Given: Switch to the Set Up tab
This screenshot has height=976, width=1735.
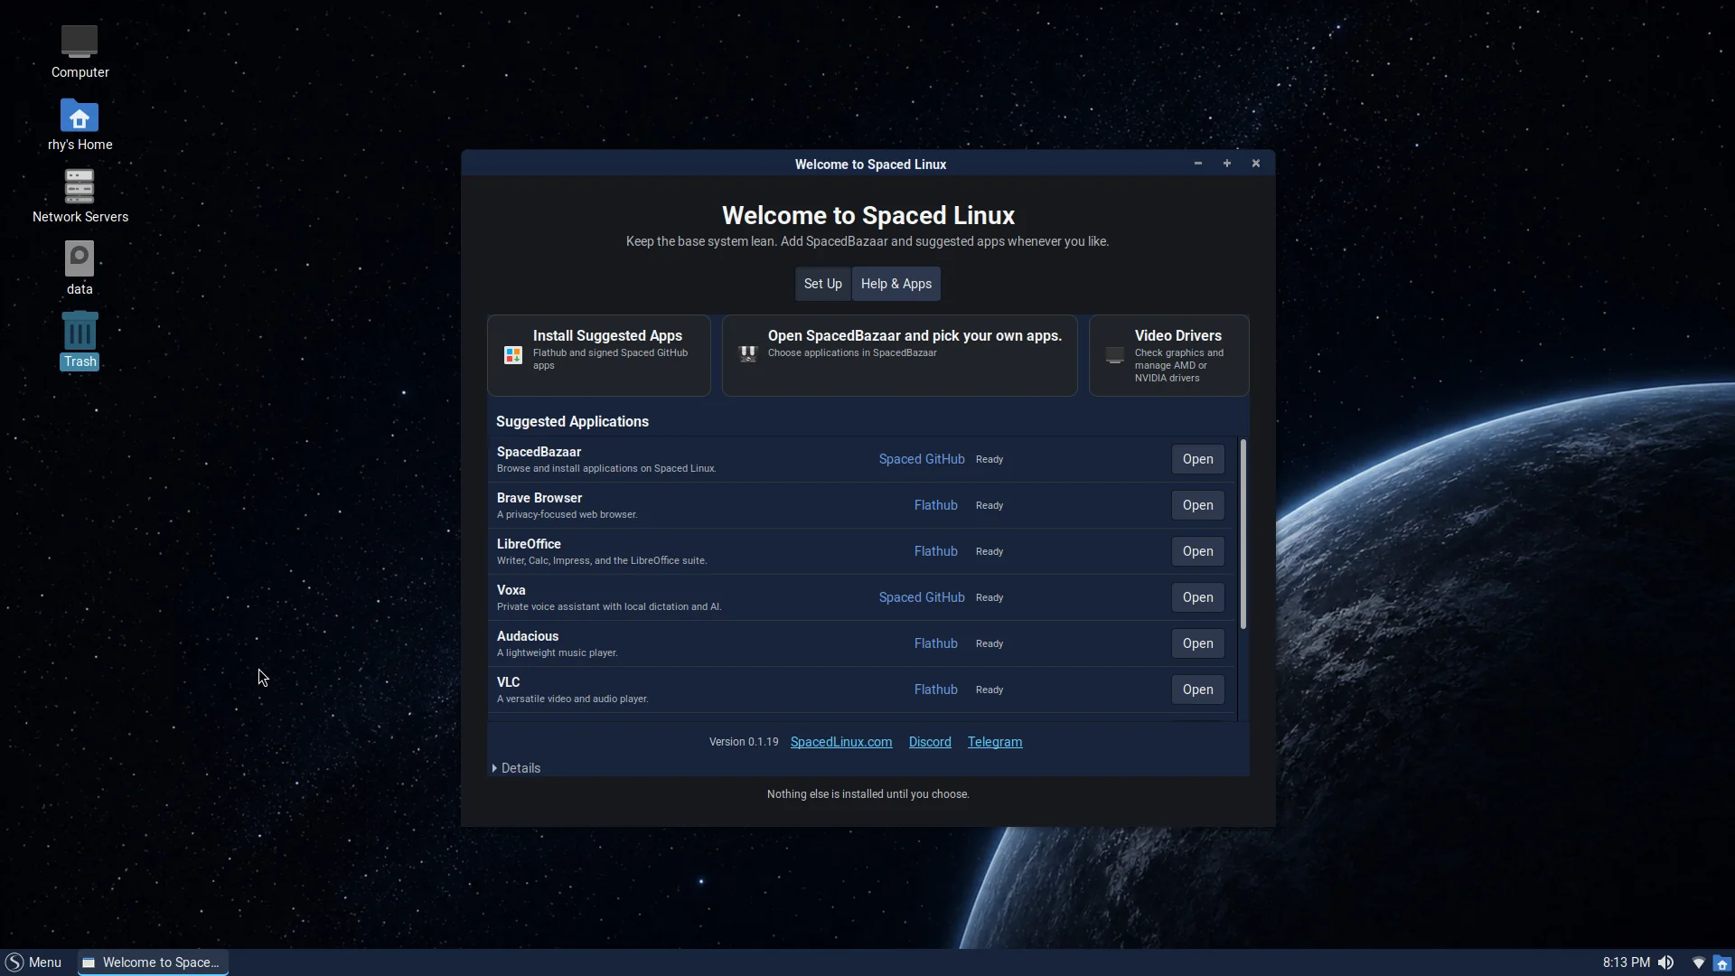Looking at the screenshot, I should [x=822, y=284].
